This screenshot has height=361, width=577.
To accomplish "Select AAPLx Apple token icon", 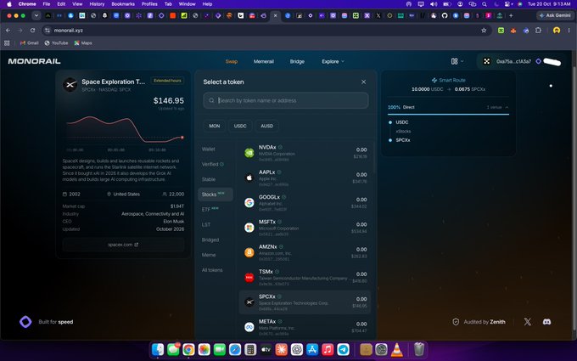I will 249,178.
